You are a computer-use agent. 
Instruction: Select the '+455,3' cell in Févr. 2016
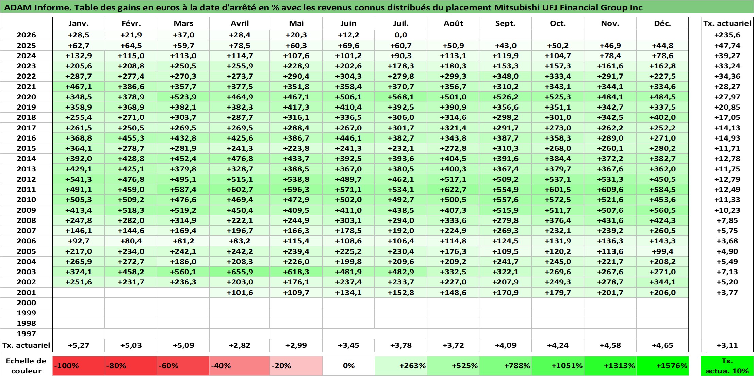pos(131,138)
